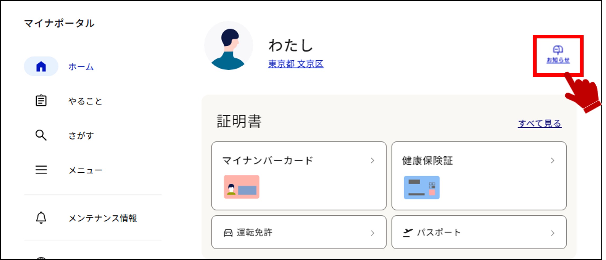Select やること in the sidebar menu
606x260 pixels.
click(85, 101)
